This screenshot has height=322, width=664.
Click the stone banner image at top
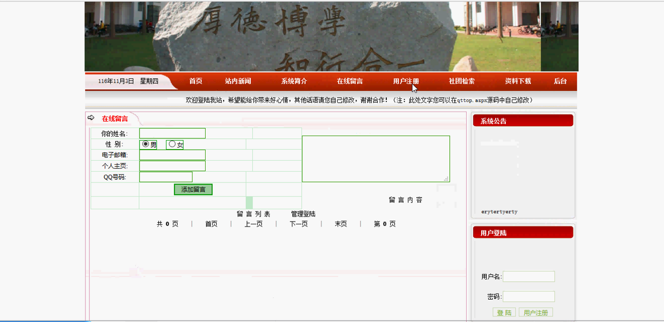pyautogui.click(x=331, y=36)
